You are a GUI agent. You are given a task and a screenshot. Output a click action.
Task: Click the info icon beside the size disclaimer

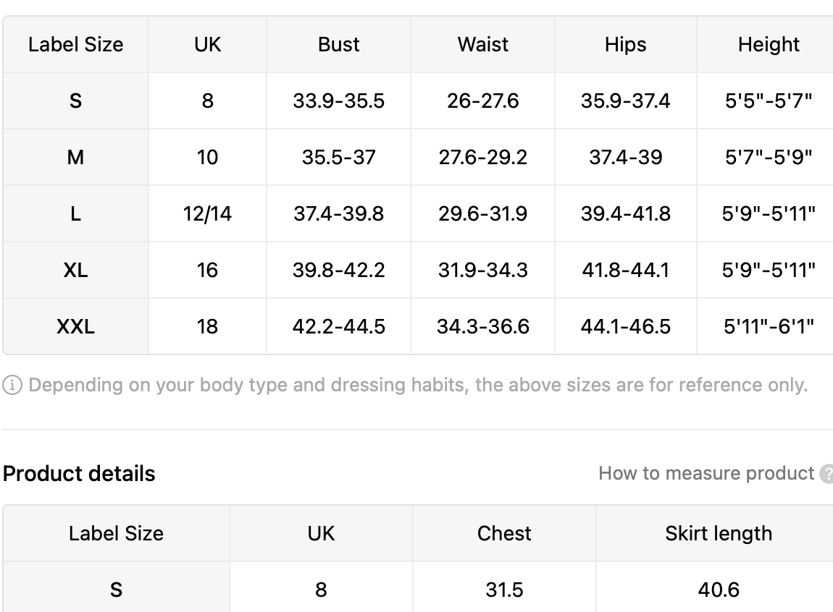[x=12, y=385]
